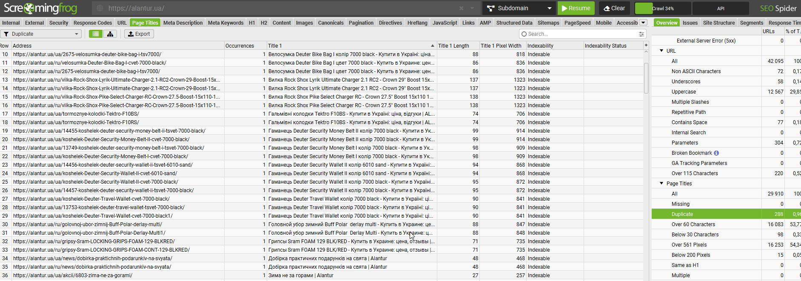
Task: Click the URLs column header in Overview
Action: pyautogui.click(x=772, y=31)
